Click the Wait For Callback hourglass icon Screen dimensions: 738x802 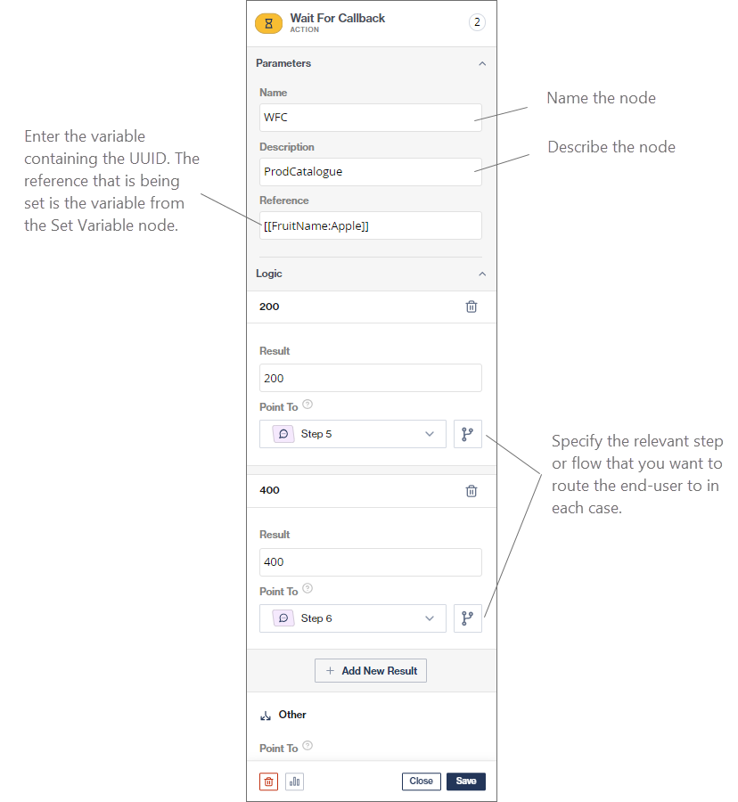(268, 23)
